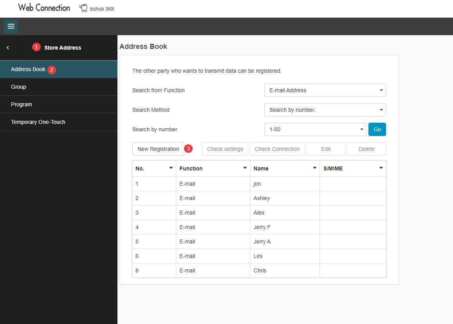Click the Check settings button
This screenshot has width=453, height=324.
225,149
